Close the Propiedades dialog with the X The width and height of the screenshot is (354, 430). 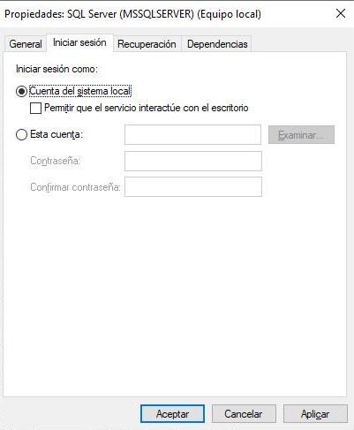pos(341,13)
